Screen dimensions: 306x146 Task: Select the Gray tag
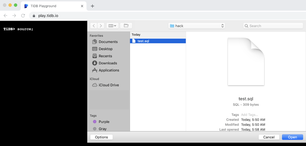point(103,129)
